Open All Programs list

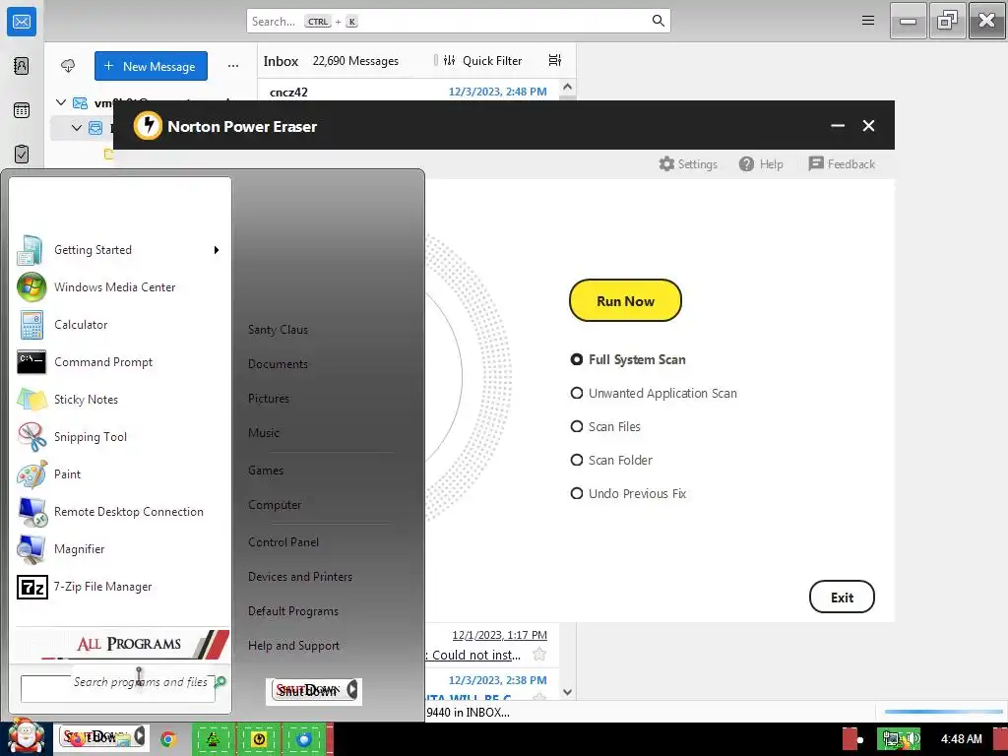coord(122,644)
